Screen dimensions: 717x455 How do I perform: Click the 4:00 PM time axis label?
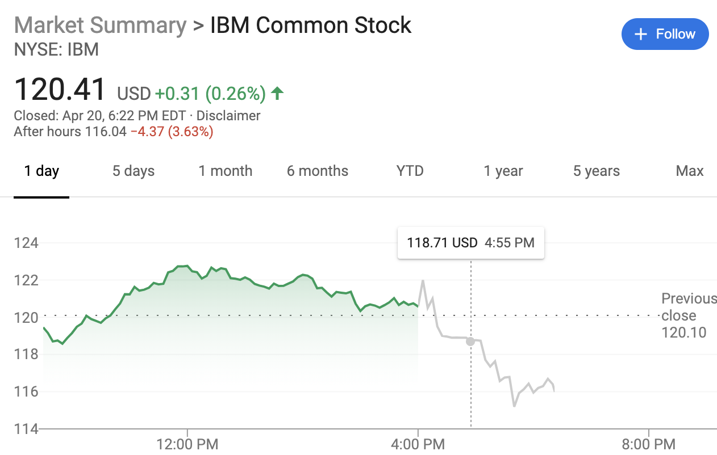(x=418, y=444)
